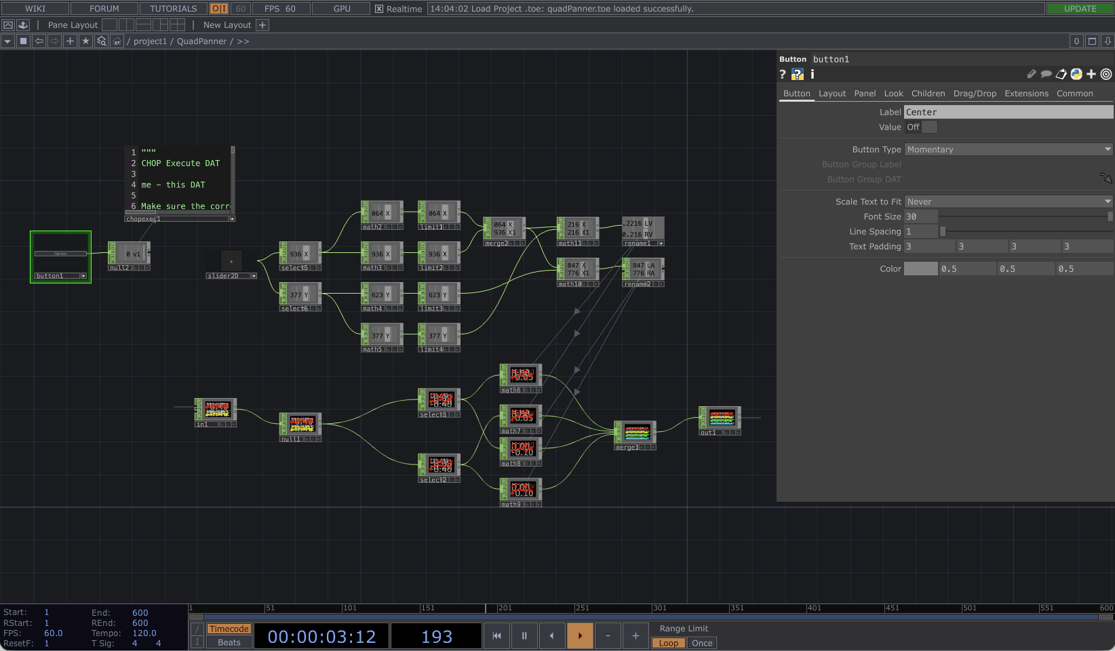This screenshot has height=651, width=1115.
Task: Select the Timecode display mode
Action: 229,629
